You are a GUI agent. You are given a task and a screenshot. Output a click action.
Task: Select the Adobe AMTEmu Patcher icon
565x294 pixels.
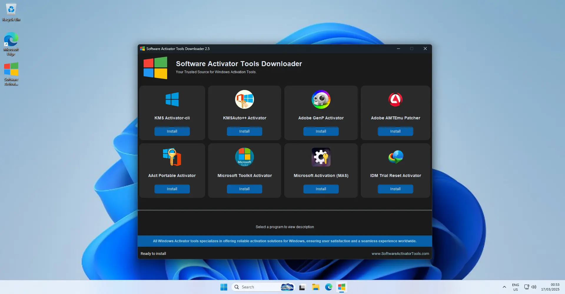395,99
